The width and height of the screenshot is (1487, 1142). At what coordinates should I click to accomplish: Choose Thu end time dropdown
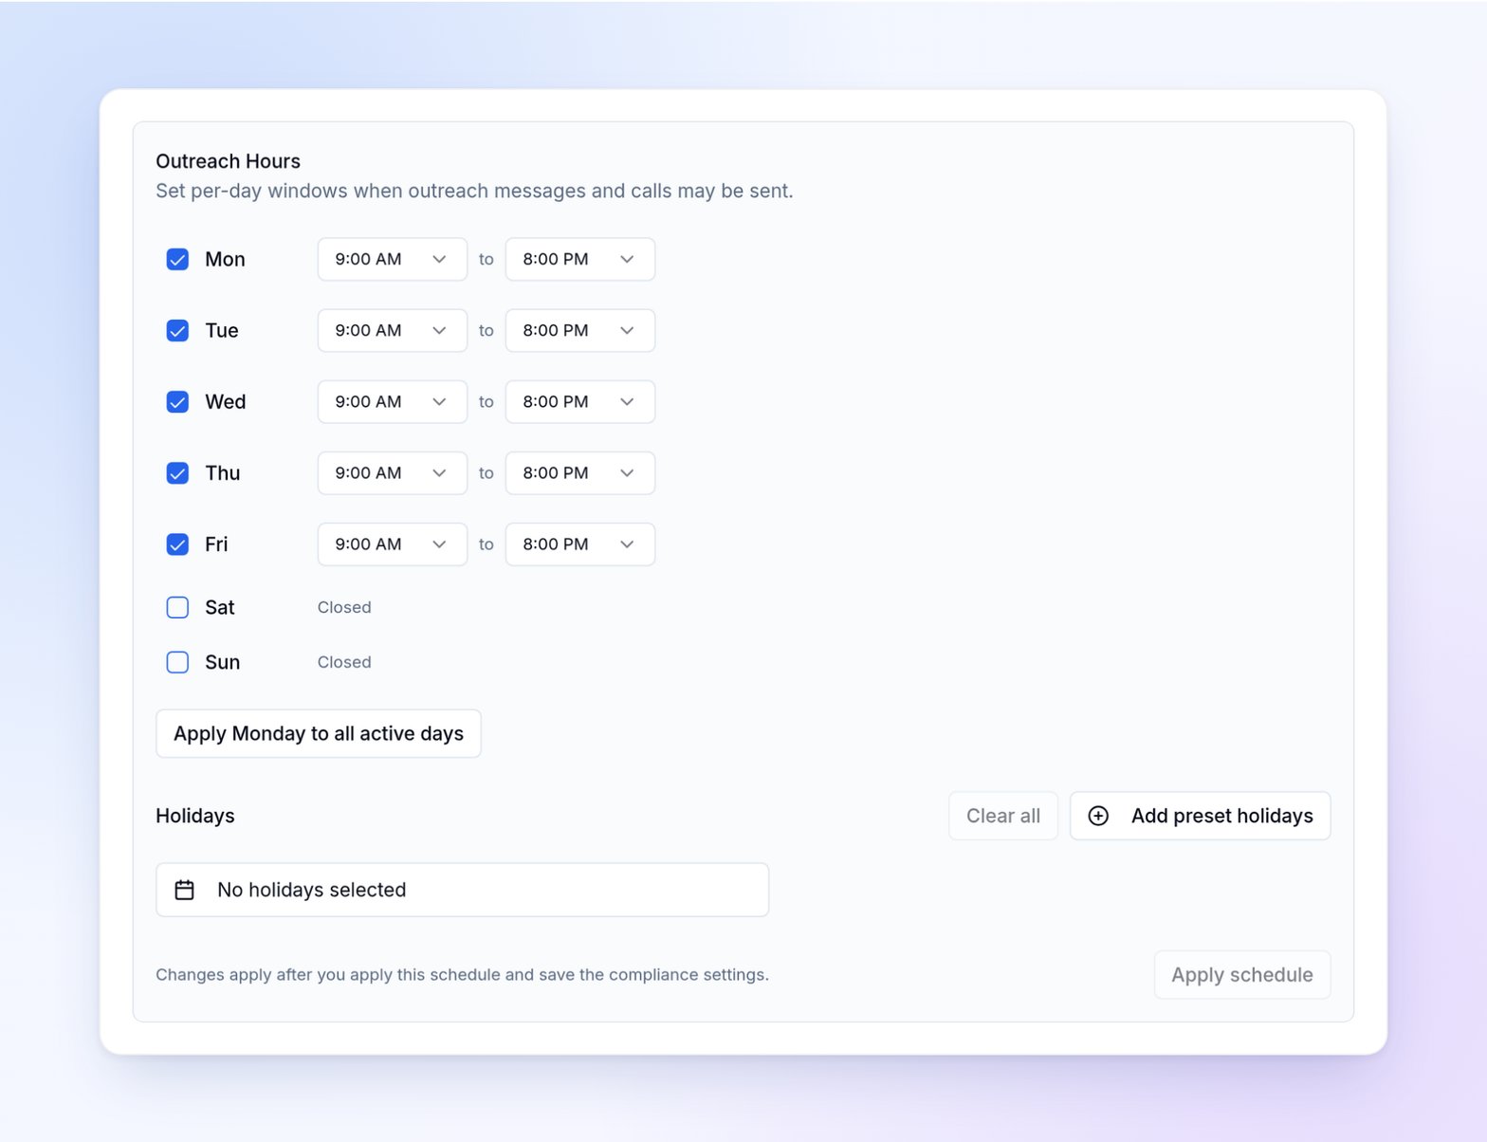point(579,472)
